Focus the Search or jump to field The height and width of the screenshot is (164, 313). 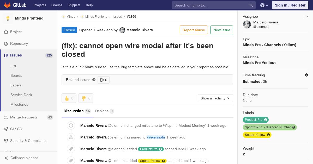pos(213,5)
